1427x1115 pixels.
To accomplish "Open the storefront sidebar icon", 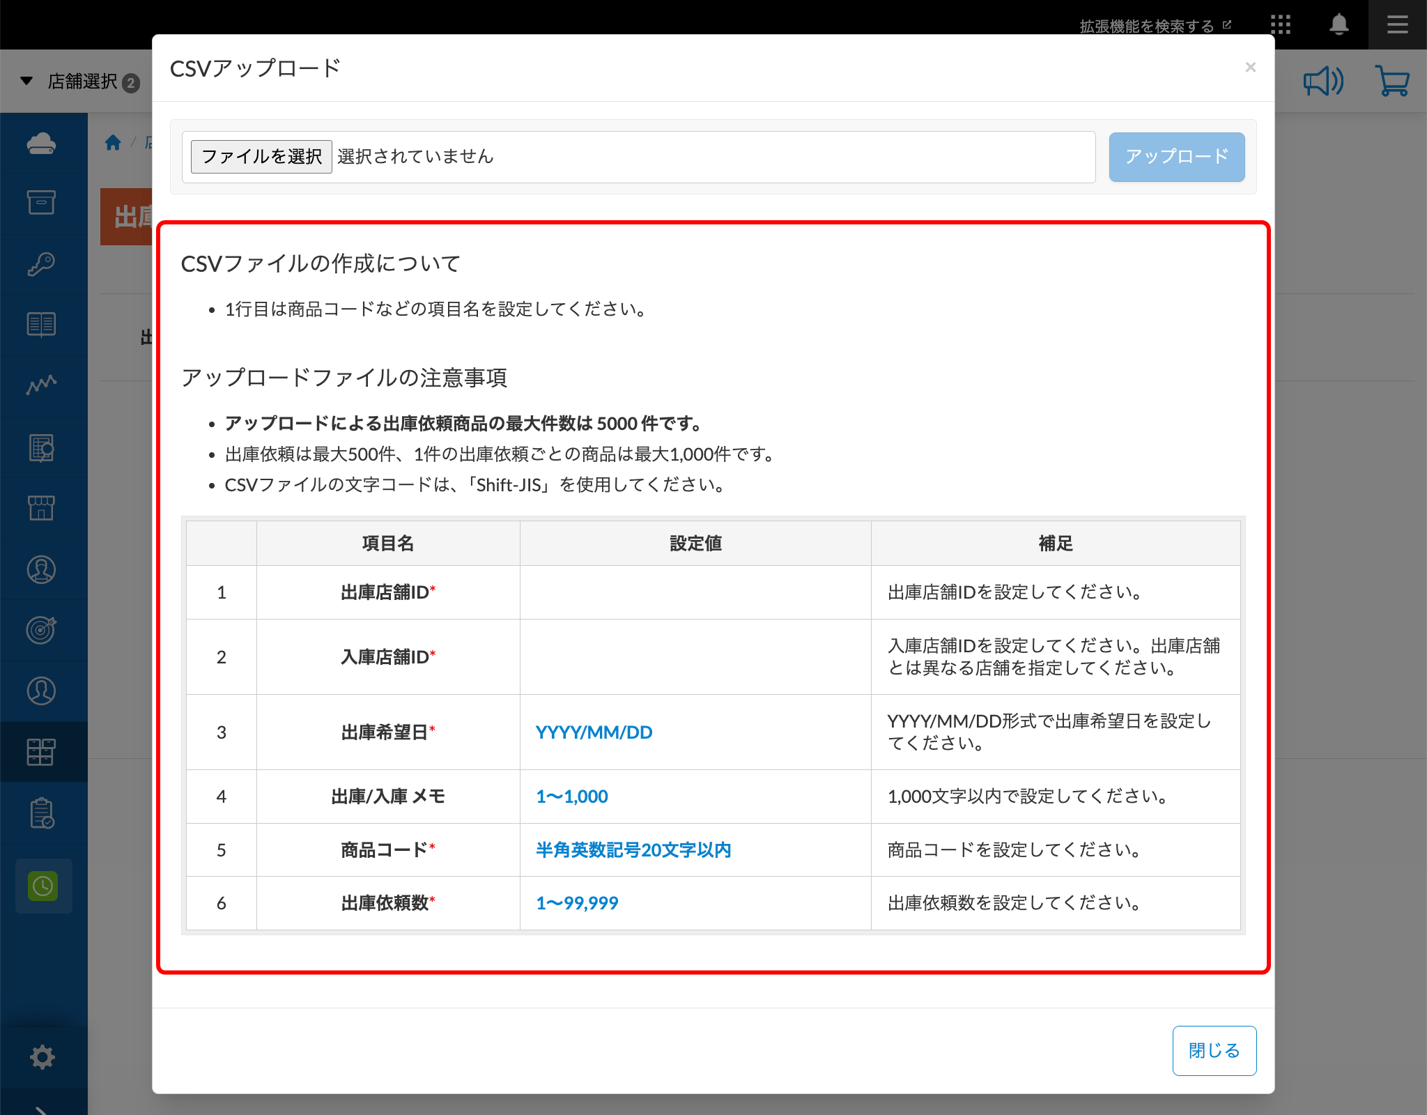I will (x=42, y=508).
